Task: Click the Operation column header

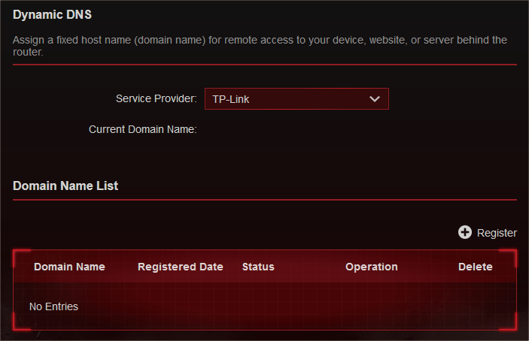Action: (x=372, y=267)
